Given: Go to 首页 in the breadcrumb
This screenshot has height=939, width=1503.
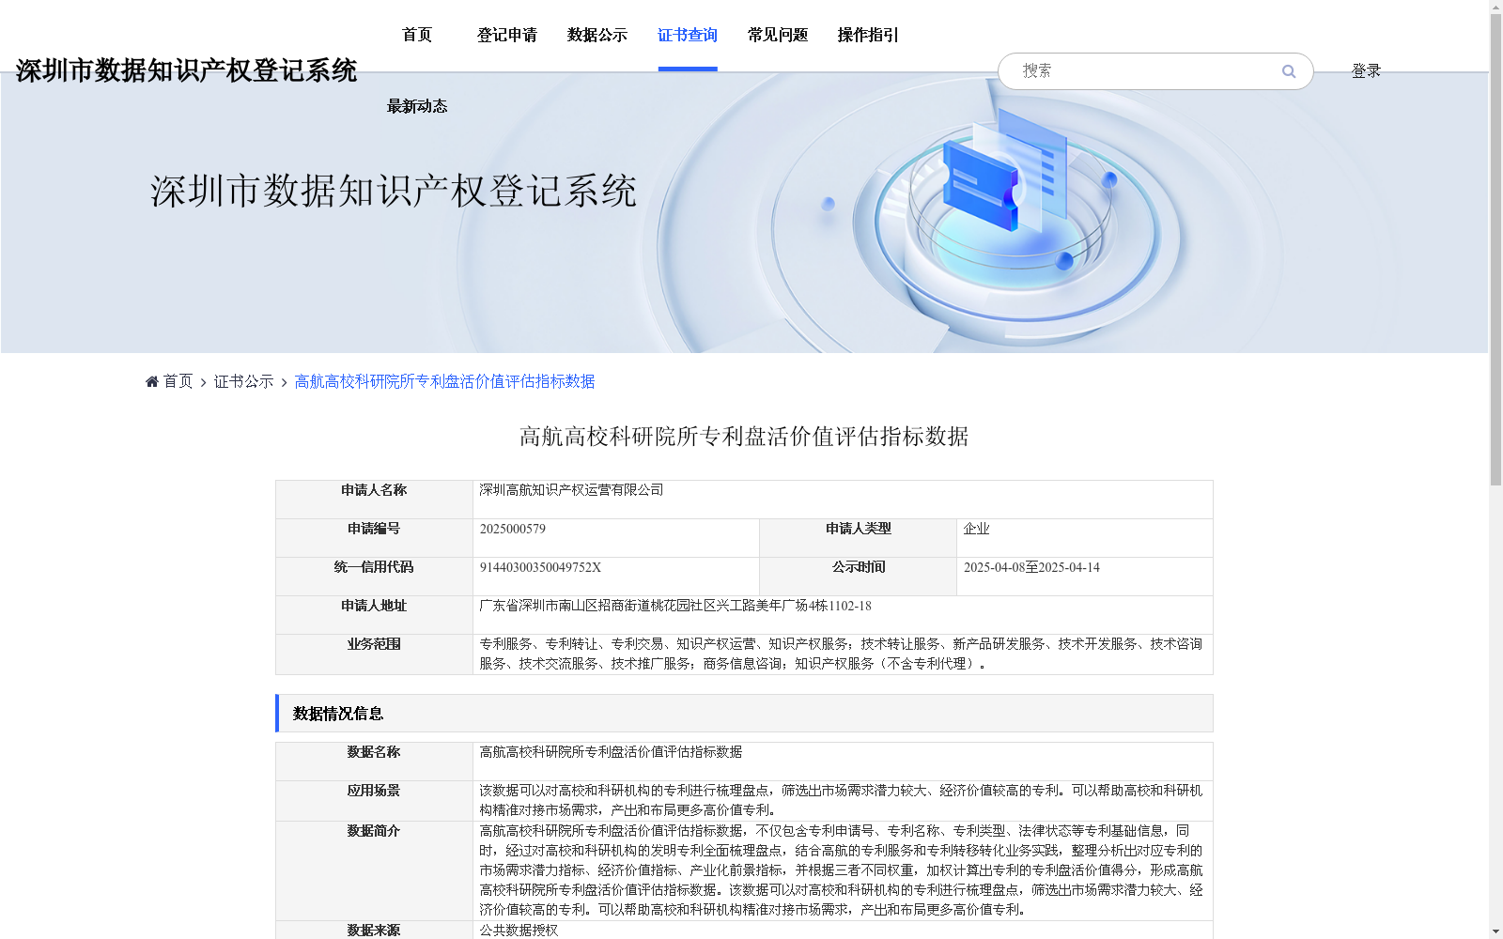Looking at the screenshot, I should [178, 381].
